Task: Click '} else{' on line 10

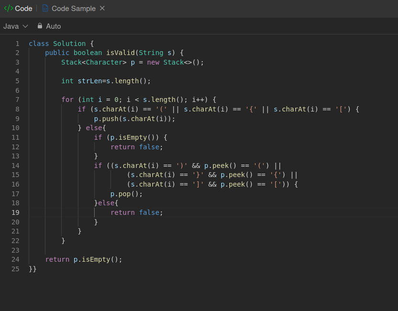Action: (92, 128)
